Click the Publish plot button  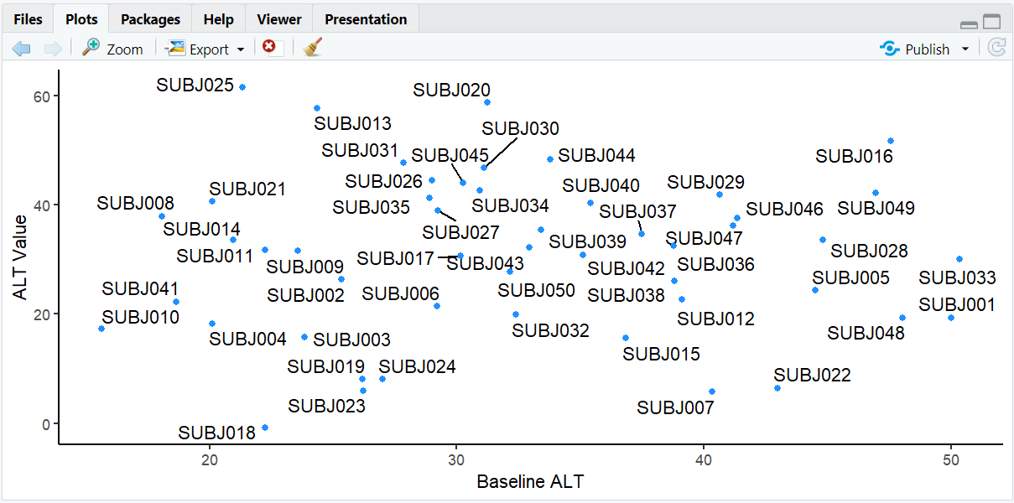[915, 49]
